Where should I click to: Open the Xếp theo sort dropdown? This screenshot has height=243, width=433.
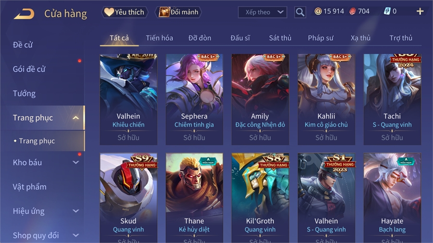coord(262,12)
